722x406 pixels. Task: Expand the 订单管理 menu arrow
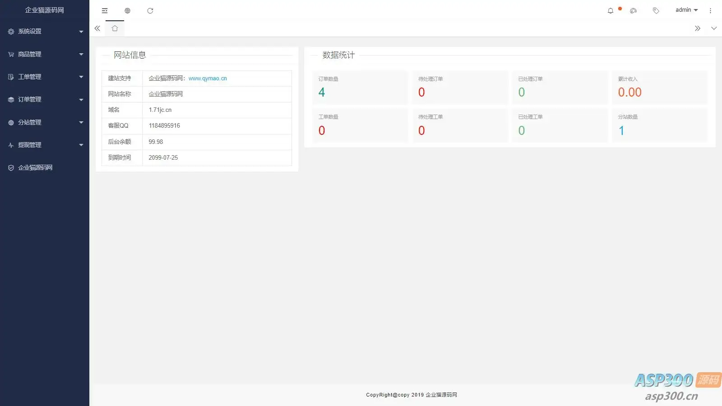pos(81,100)
